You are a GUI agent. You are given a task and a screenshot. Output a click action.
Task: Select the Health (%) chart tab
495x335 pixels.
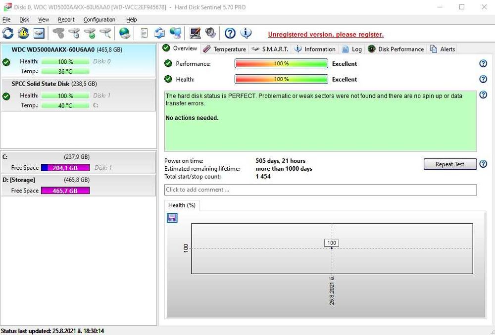pos(182,205)
